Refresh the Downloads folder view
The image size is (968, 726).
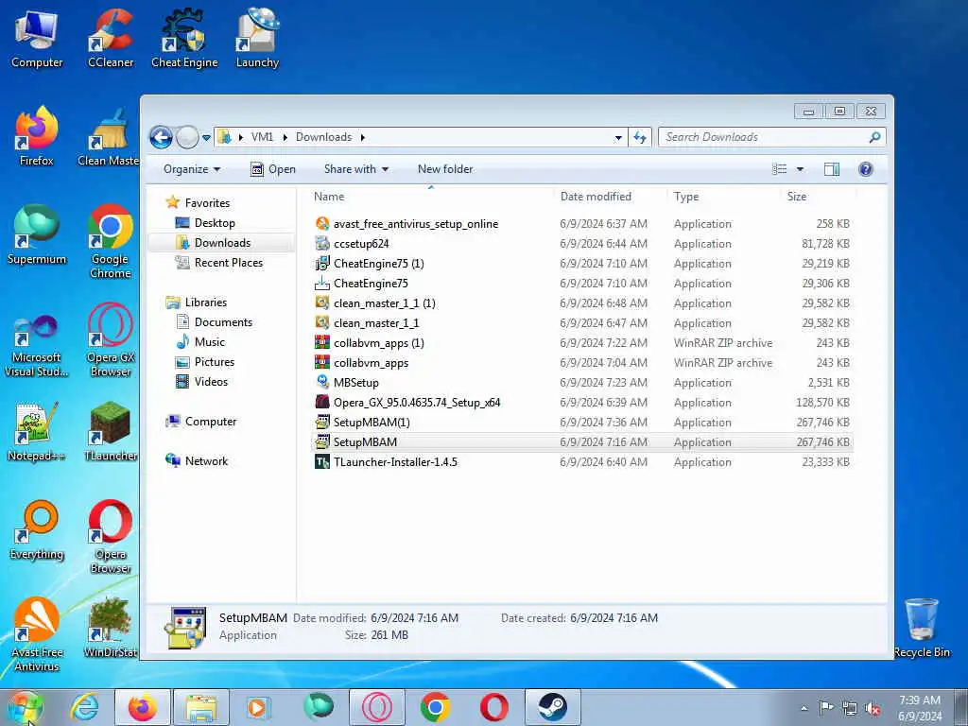coord(640,138)
